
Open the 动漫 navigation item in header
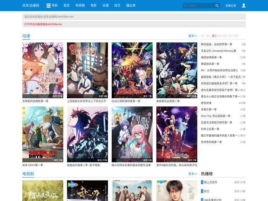[105, 6]
